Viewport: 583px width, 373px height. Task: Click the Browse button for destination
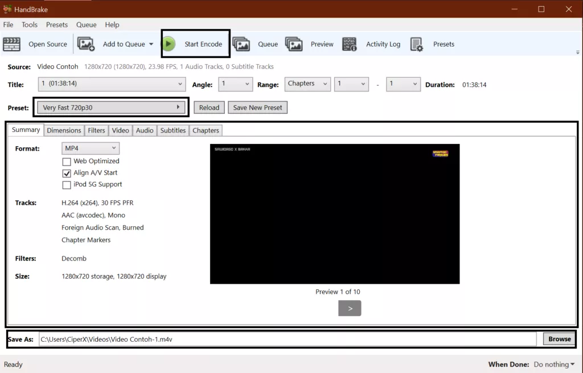click(559, 339)
